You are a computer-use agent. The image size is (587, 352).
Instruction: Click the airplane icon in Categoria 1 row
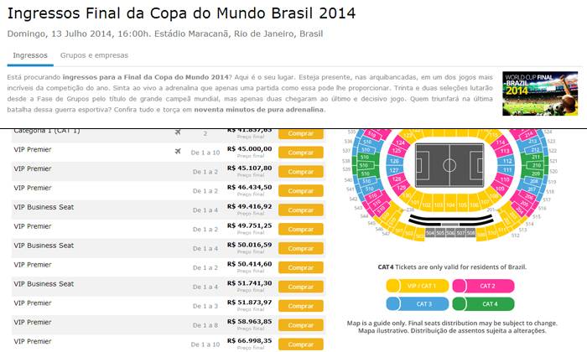[x=178, y=132]
